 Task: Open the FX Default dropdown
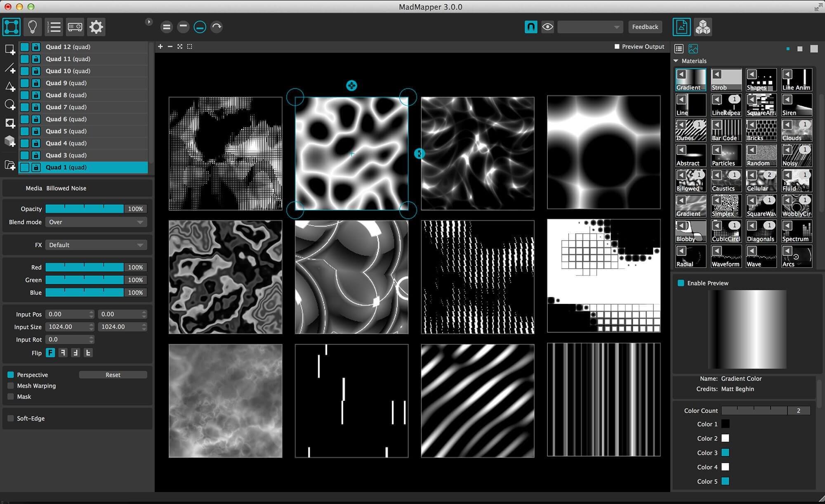96,245
